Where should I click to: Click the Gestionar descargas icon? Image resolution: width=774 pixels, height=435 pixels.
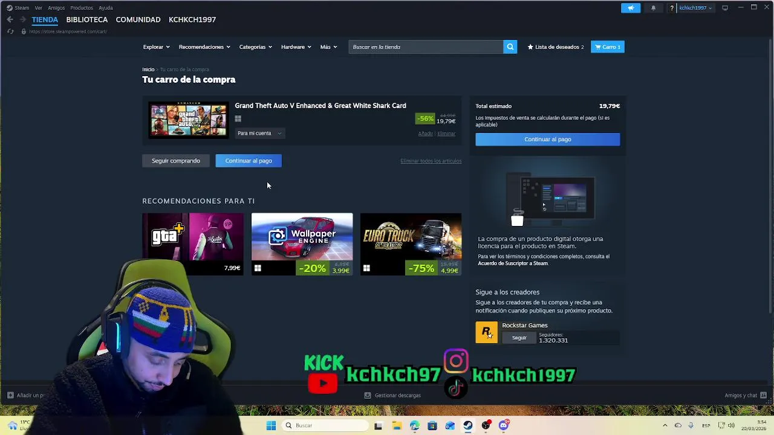click(367, 395)
